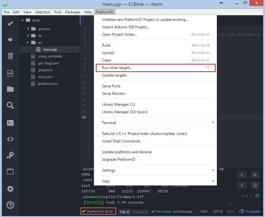Collapse the src folder

(28, 43)
